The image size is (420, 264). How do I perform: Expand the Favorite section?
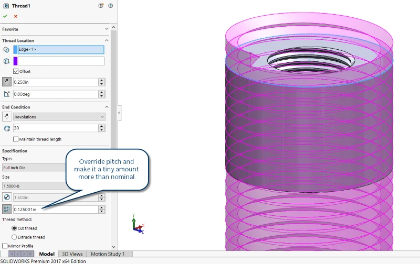pos(107,29)
